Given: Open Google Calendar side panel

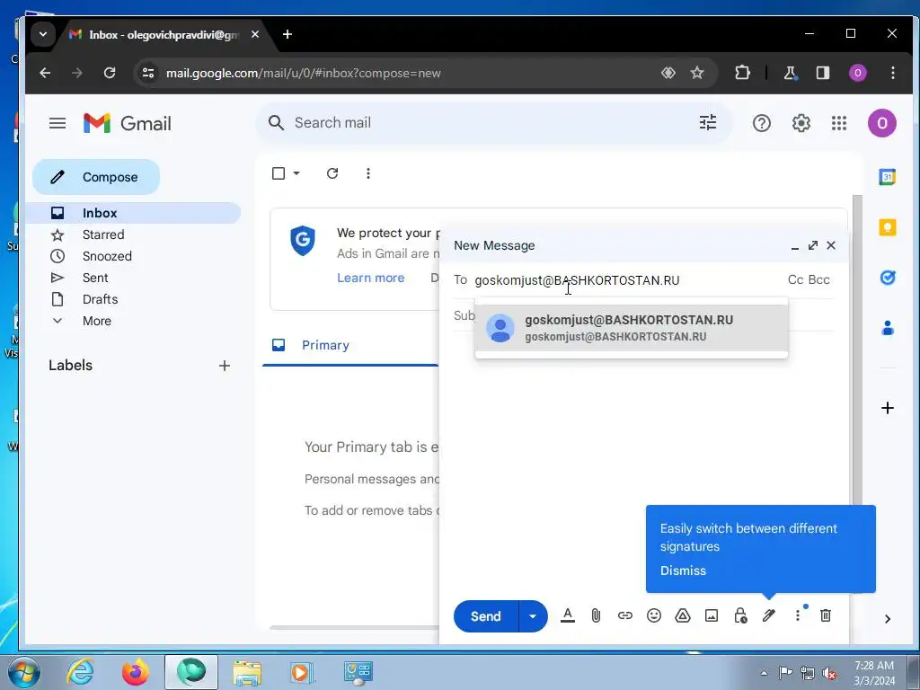Looking at the screenshot, I should [887, 177].
